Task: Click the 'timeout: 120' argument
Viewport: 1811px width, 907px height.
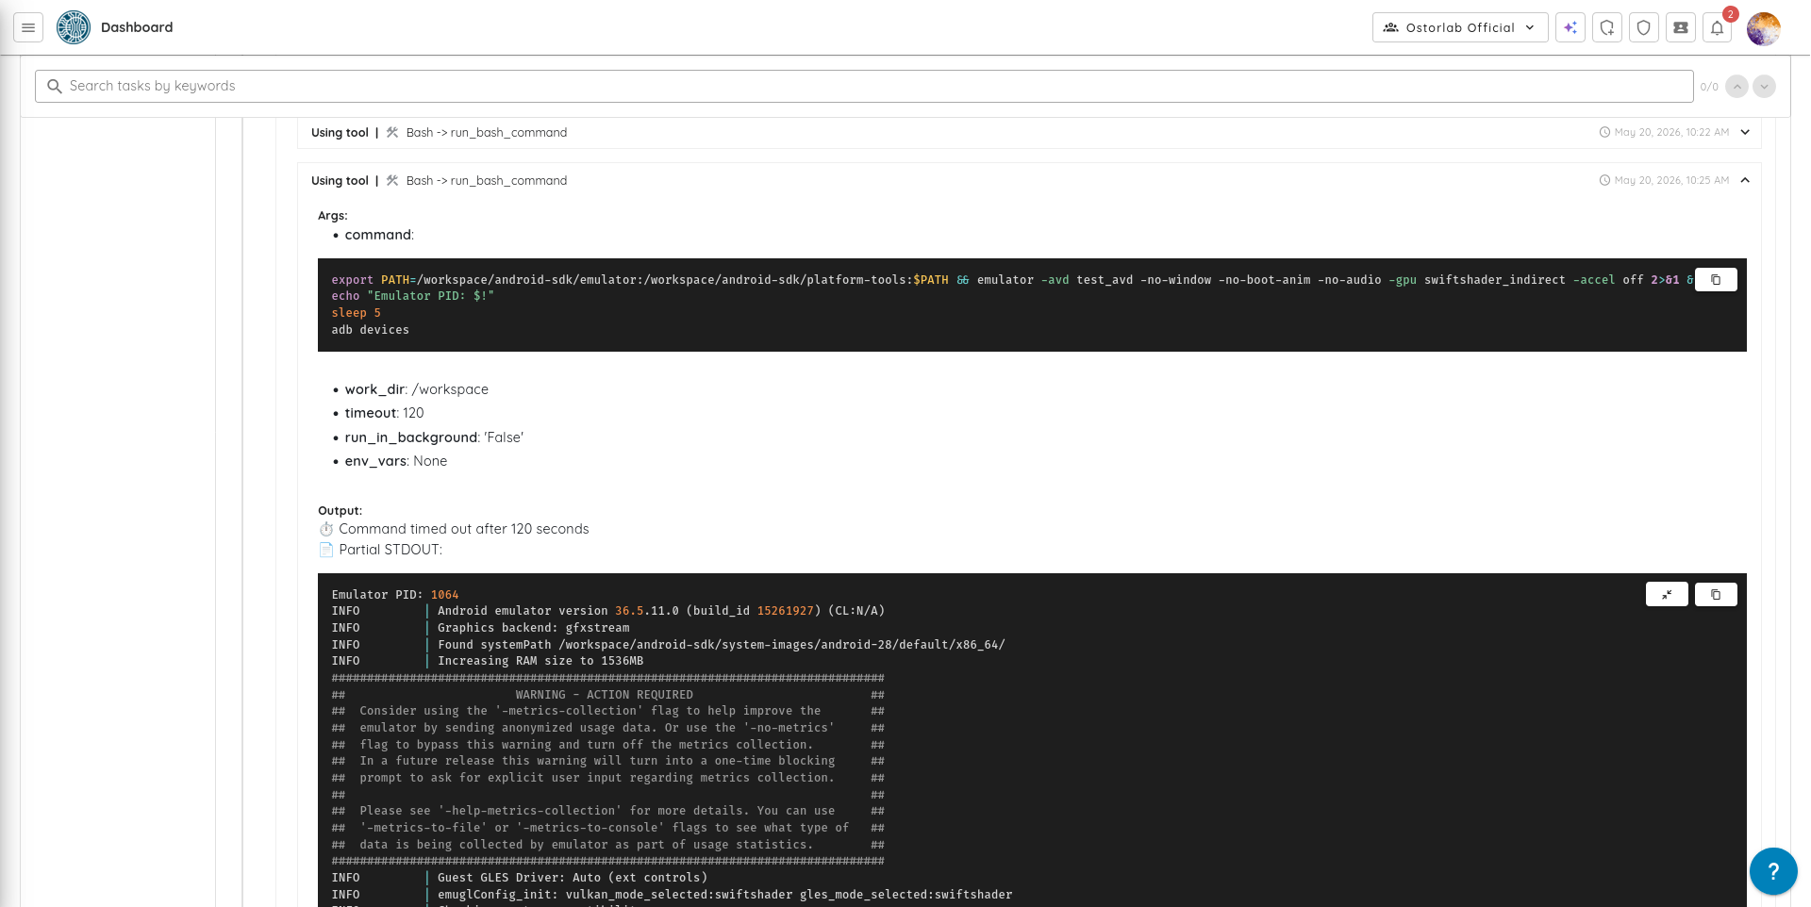Action: click(x=384, y=413)
